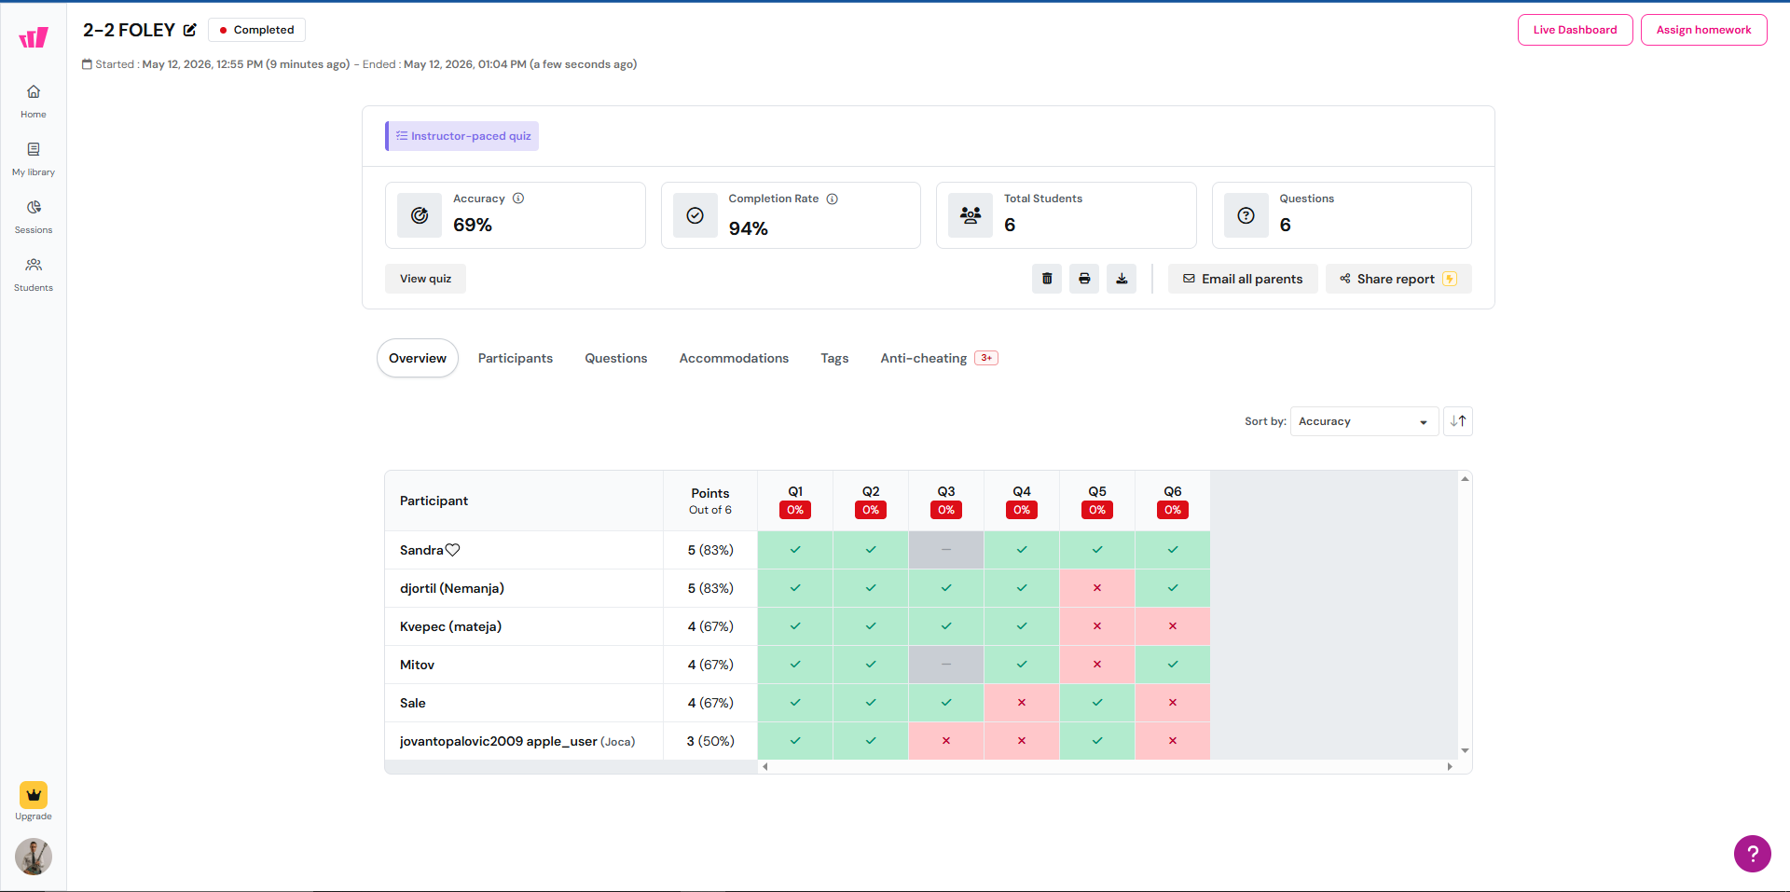
Task: Click the View quiz button
Action: (x=425, y=279)
